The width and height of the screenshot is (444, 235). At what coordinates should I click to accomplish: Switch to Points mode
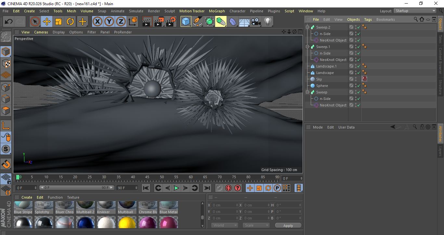[x=6, y=87]
